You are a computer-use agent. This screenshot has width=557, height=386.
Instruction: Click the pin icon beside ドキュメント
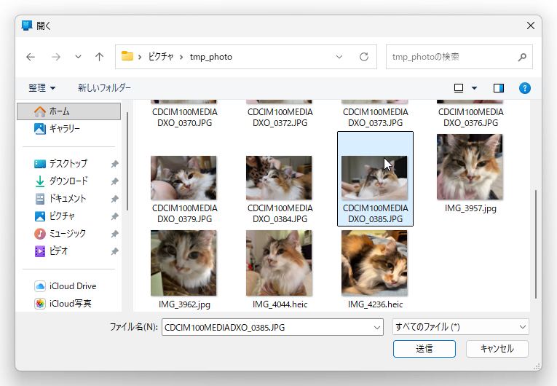point(114,199)
